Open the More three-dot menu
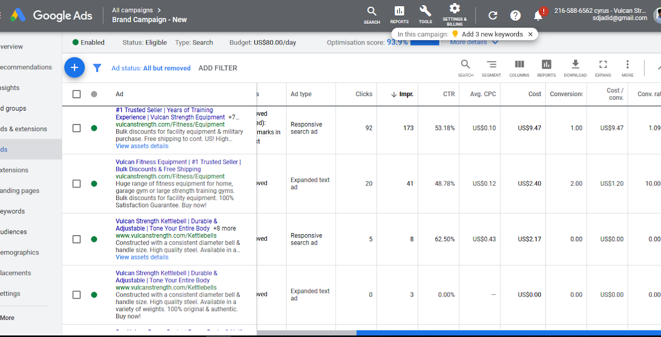 pyautogui.click(x=627, y=68)
